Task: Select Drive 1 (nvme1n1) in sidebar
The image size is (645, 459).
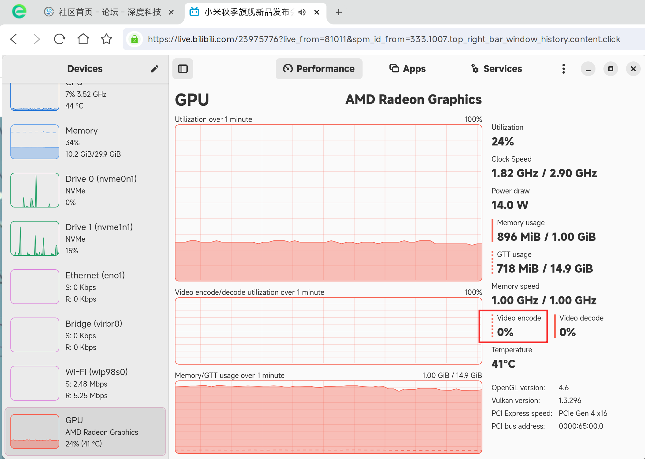Action: pos(86,238)
